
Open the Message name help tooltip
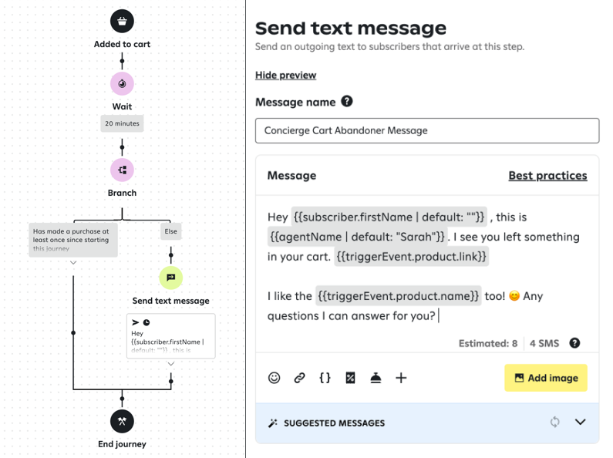coord(347,102)
